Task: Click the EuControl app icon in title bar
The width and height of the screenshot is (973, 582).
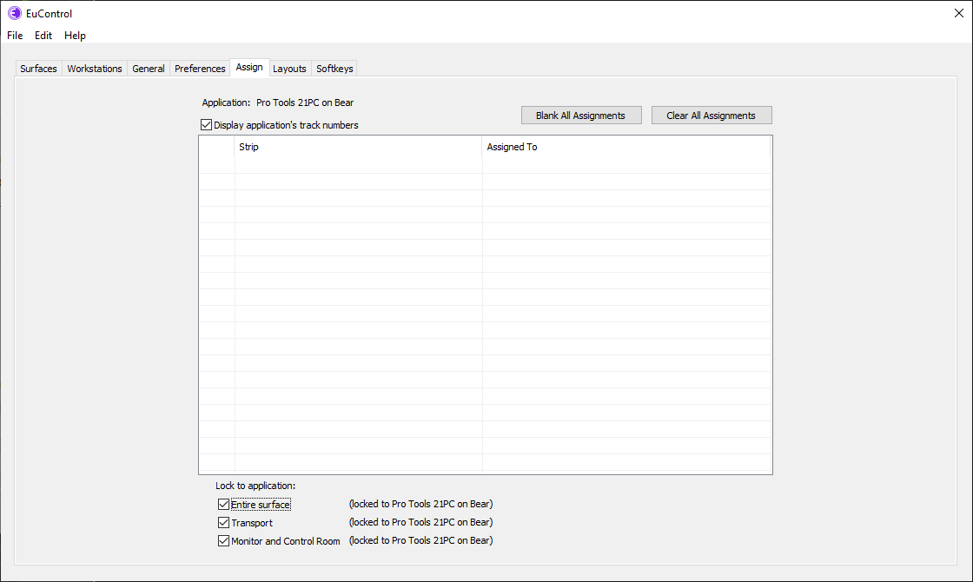Action: [14, 13]
